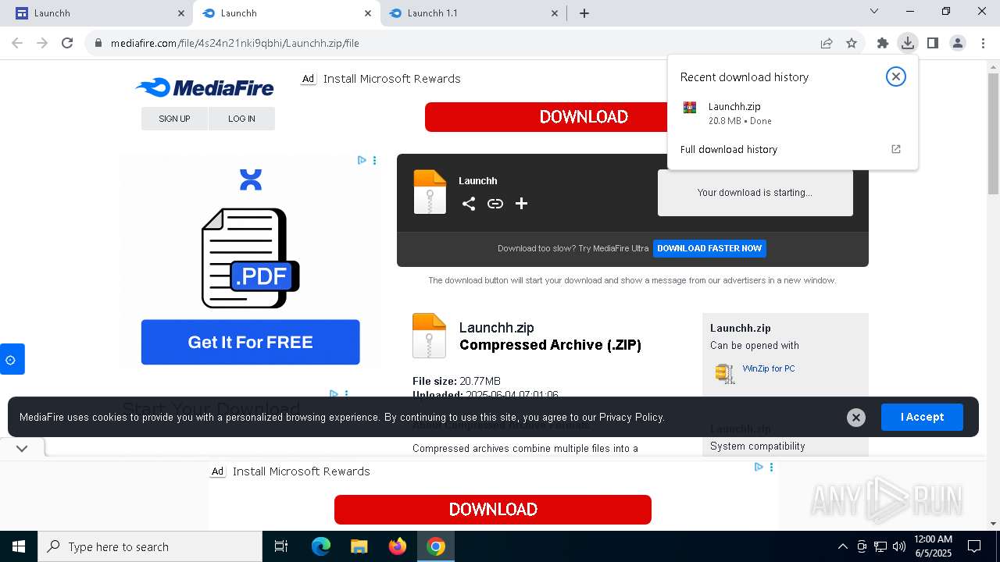Open the AdChoices icon on PDF ad
1000x562 pixels.
point(362,160)
